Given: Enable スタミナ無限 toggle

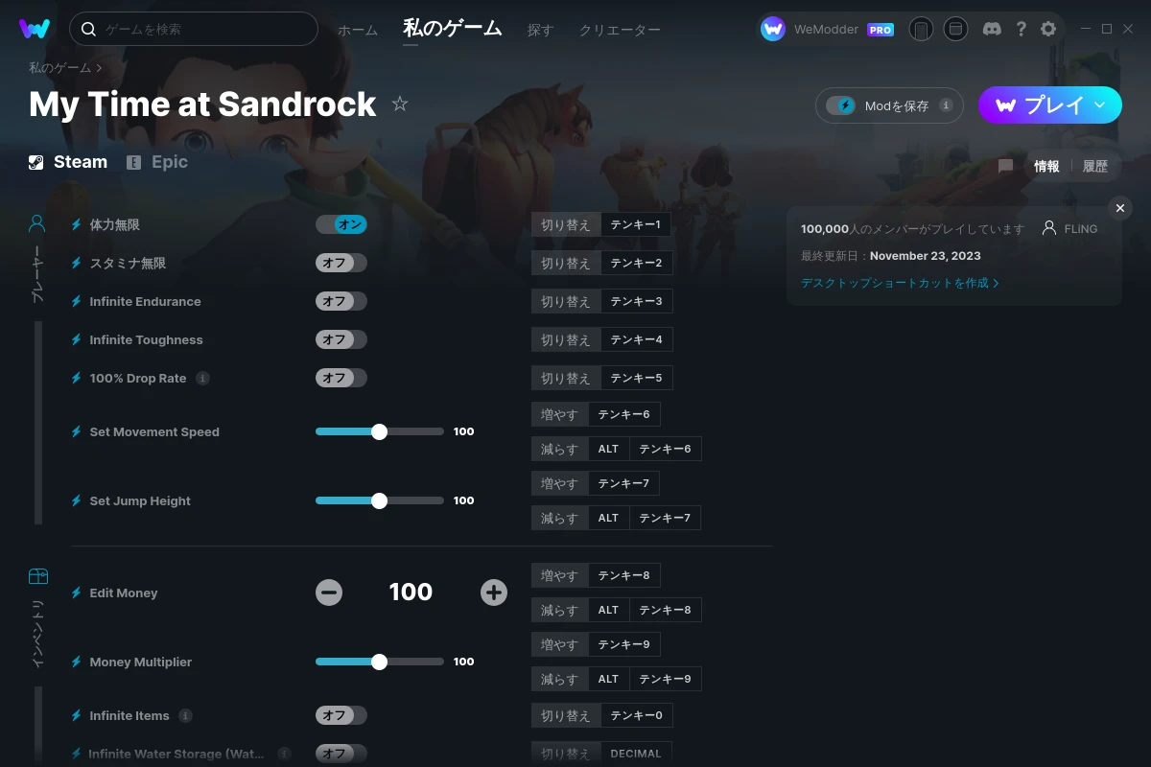Looking at the screenshot, I should click(x=341, y=263).
